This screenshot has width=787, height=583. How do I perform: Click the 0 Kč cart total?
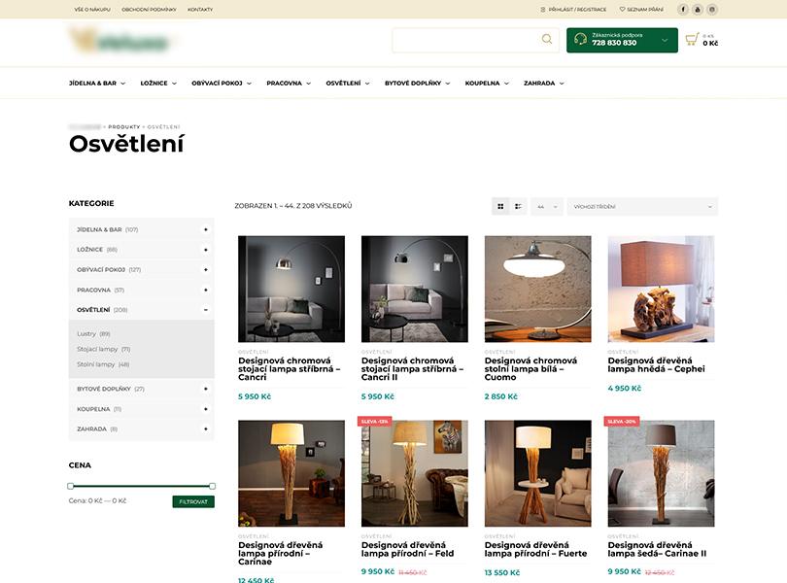coord(710,43)
